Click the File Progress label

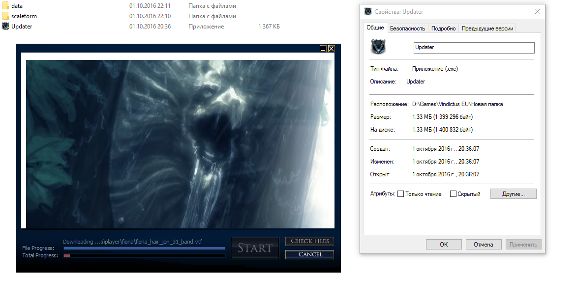[x=38, y=248]
